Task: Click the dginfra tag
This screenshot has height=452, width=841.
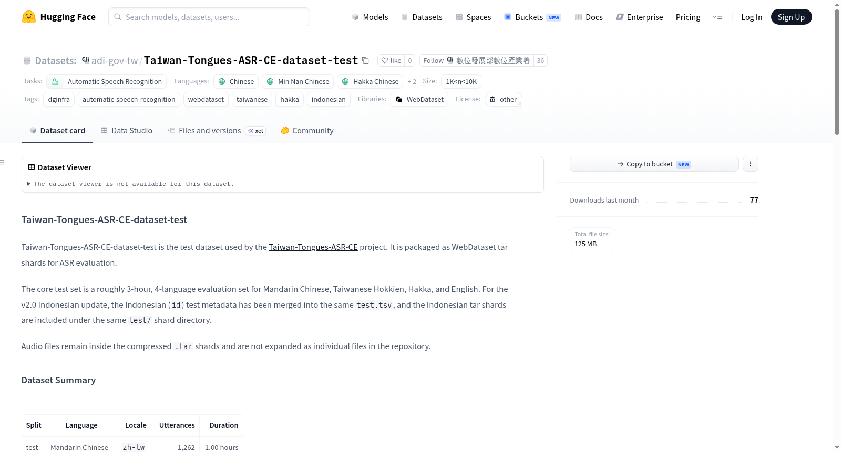Action: pyautogui.click(x=59, y=99)
